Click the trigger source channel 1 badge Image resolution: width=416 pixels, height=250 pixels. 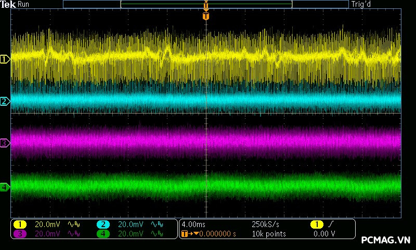pyautogui.click(x=316, y=224)
